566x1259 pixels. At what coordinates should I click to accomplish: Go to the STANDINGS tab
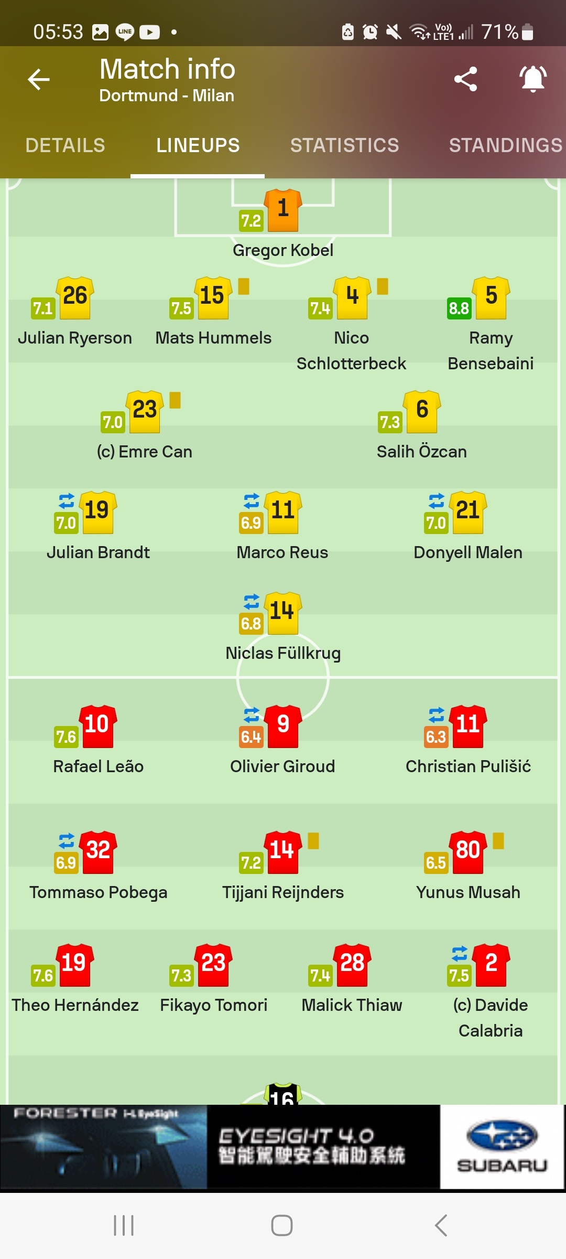pyautogui.click(x=506, y=145)
